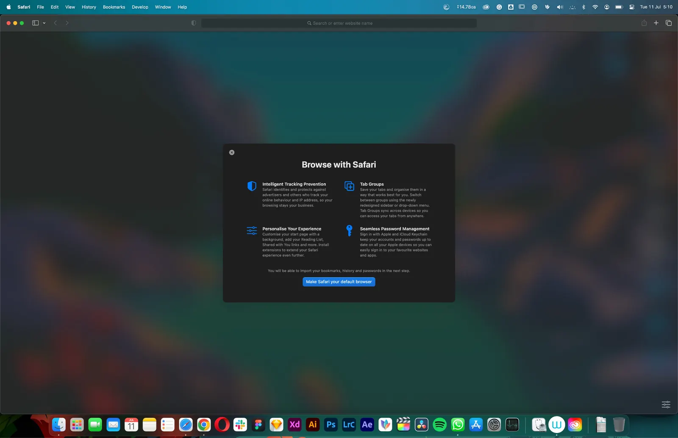Open Launchpad from the dock
The height and width of the screenshot is (438, 678).
pyautogui.click(x=77, y=424)
